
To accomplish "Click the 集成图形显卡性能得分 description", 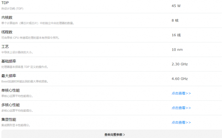I will coord(16,125).
